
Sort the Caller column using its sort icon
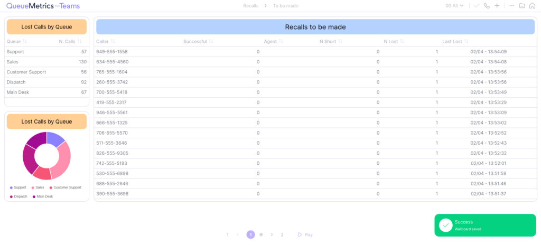(x=113, y=41)
